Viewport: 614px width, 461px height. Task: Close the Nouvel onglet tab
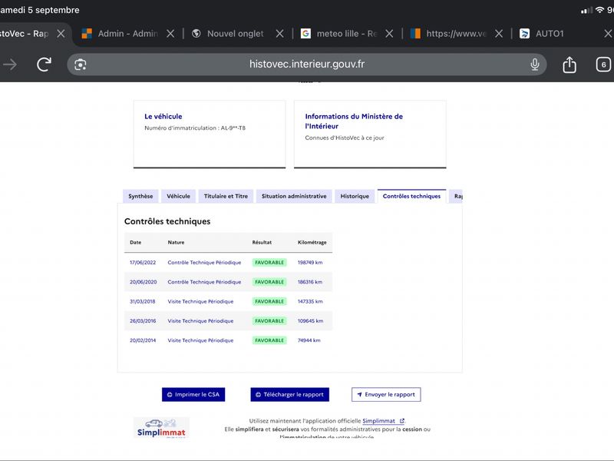pos(279,34)
